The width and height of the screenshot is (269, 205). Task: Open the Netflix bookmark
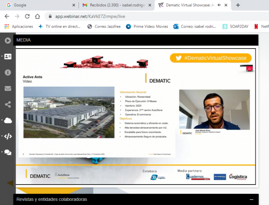[x=262, y=26]
